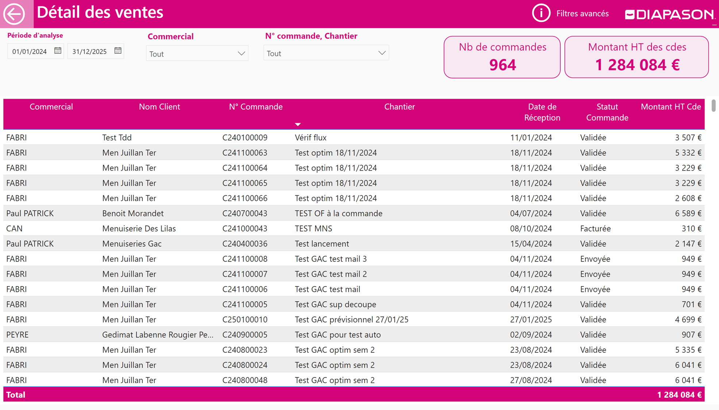Expand the N° commande, Chantier dropdown
This screenshot has width=719, height=410.
tap(382, 53)
